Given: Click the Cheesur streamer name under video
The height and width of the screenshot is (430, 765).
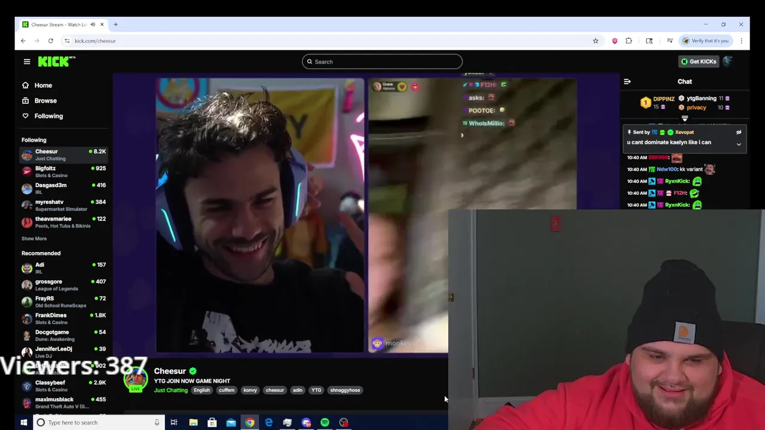Looking at the screenshot, I should (170, 371).
